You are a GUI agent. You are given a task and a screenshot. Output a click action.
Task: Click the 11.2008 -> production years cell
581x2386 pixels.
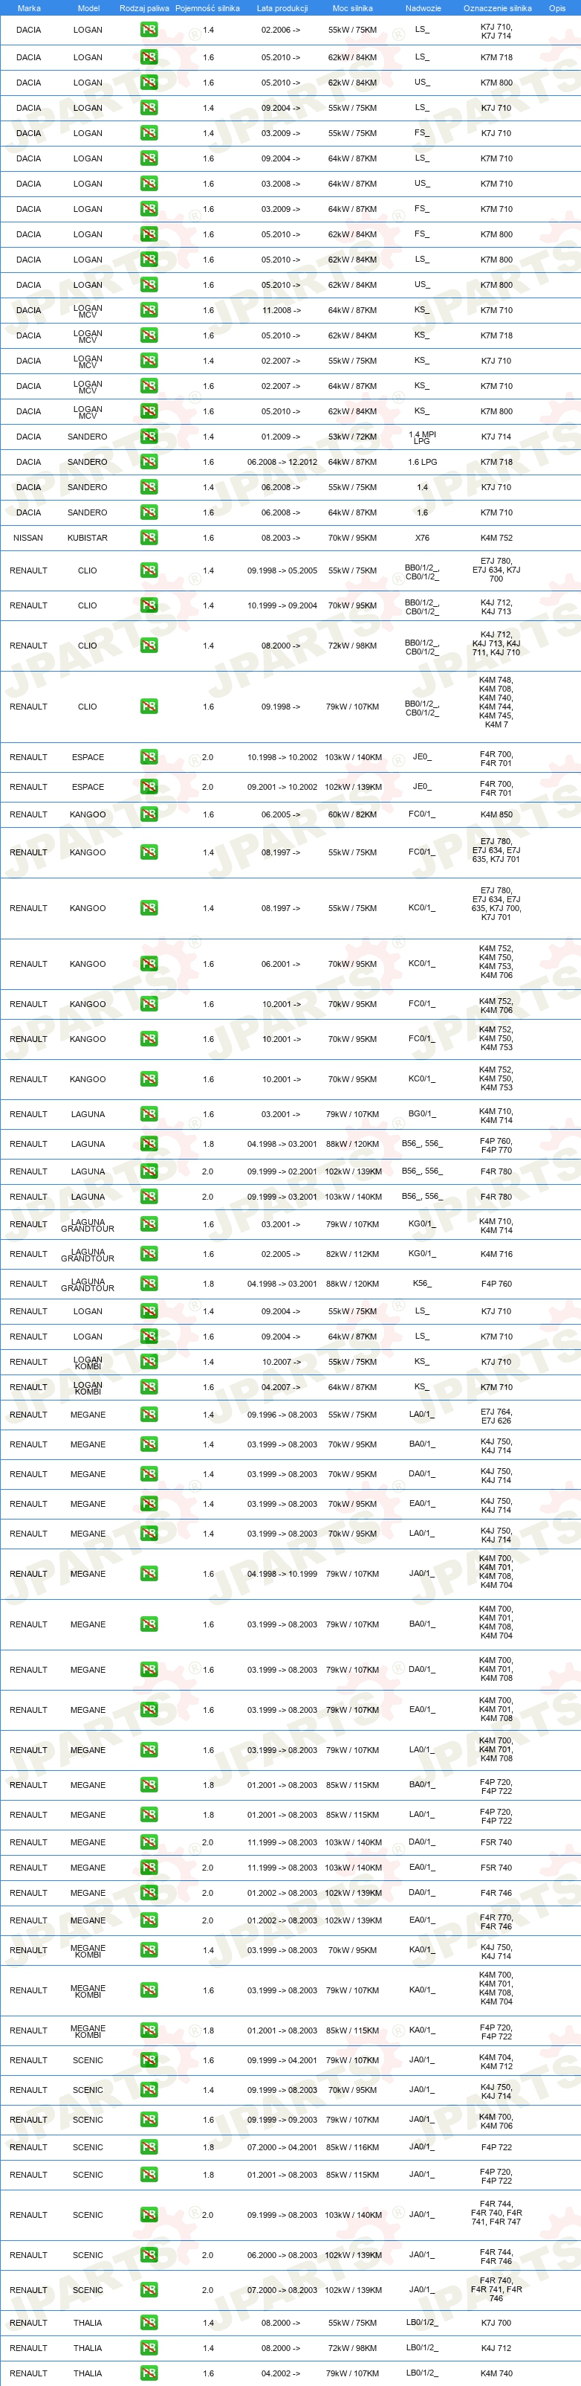[280, 310]
